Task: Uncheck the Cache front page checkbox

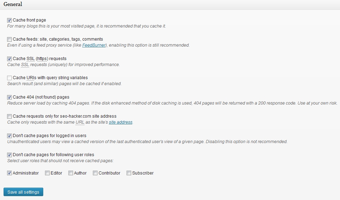Action: click(x=9, y=20)
